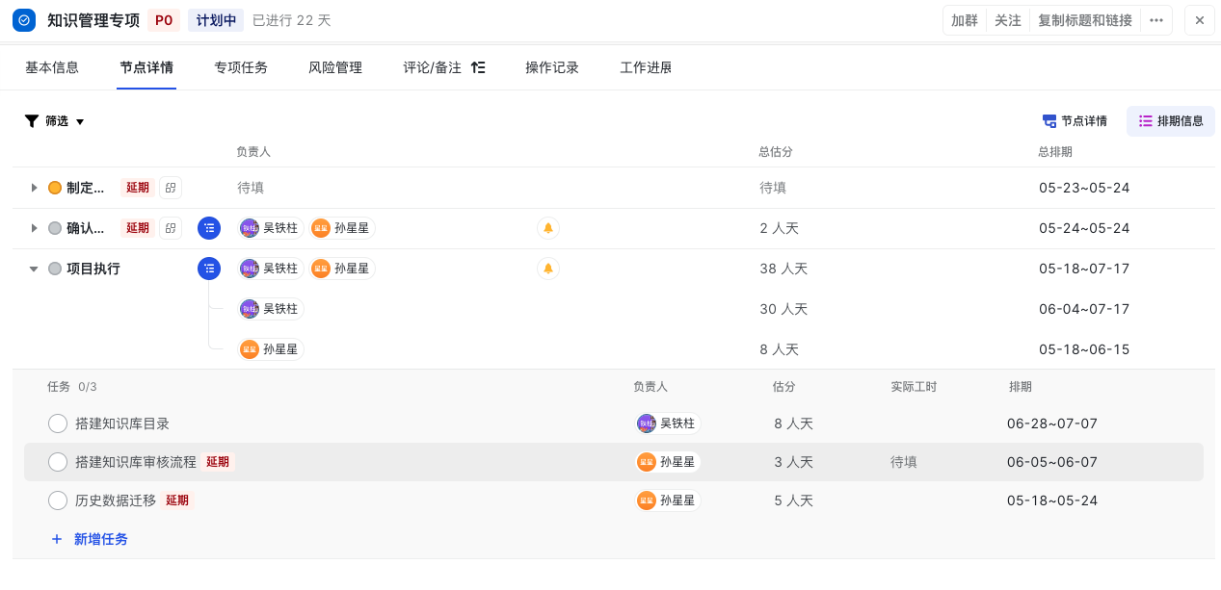
Task: Toggle completion circle for 历史数据迁移
Action: click(x=58, y=500)
